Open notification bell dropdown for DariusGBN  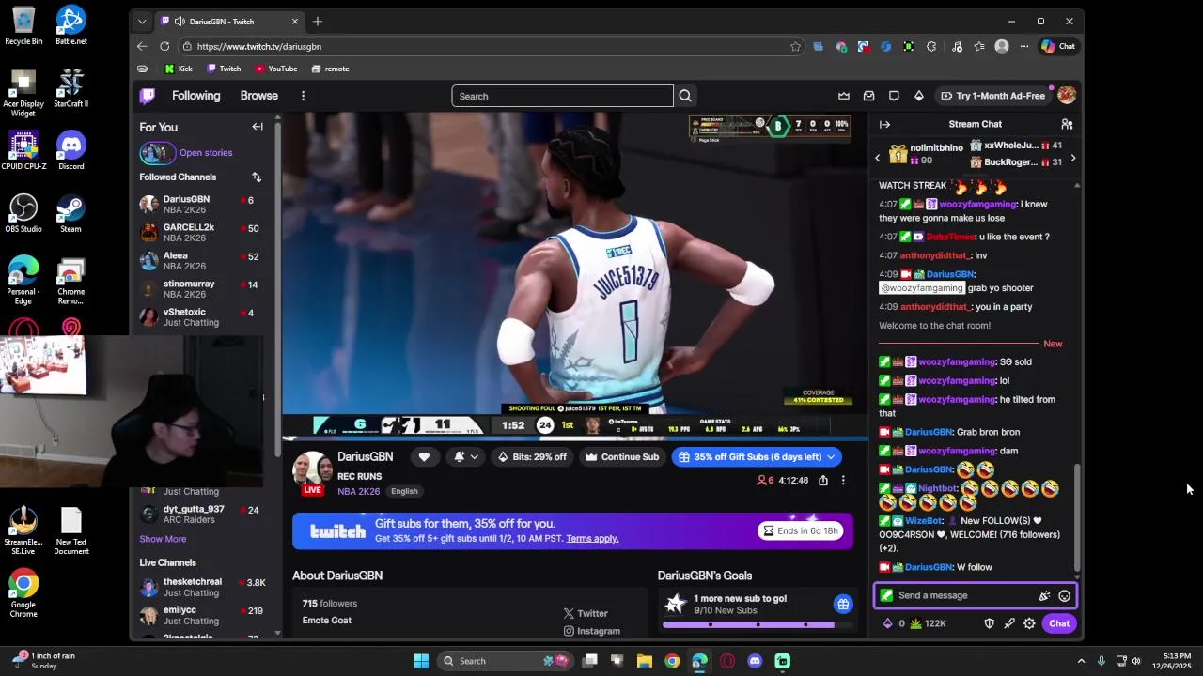point(466,457)
